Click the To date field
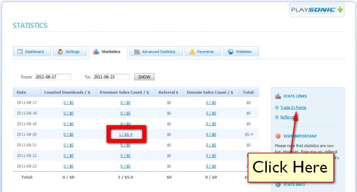This screenshot has width=357, height=192. (x=111, y=77)
